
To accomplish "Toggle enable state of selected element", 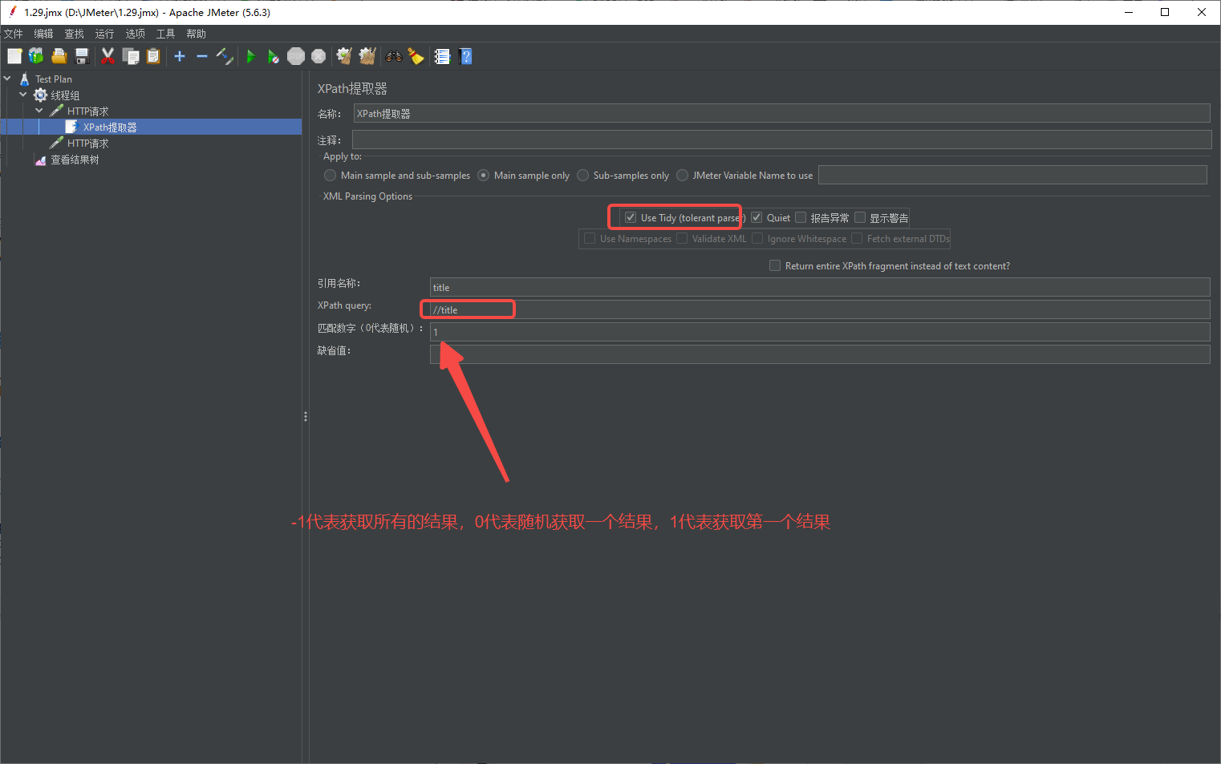I will 225,56.
